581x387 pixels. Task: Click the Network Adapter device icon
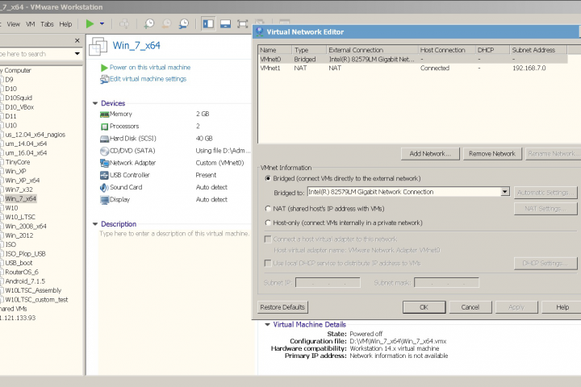tap(104, 163)
